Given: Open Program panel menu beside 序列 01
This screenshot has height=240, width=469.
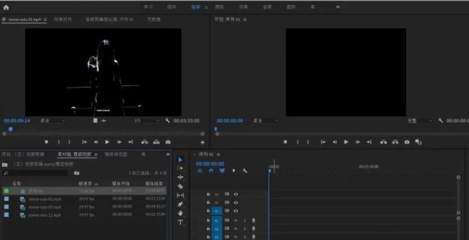Looking at the screenshot, I should [245, 19].
